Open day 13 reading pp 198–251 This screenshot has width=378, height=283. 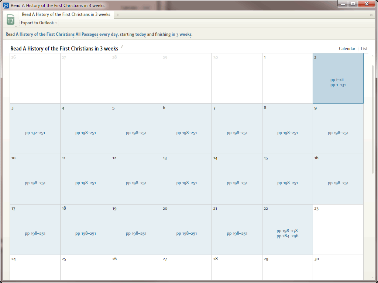click(x=186, y=183)
